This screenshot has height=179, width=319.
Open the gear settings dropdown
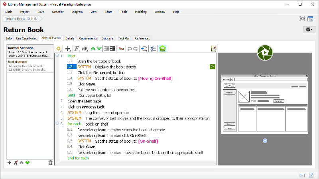(309, 30)
